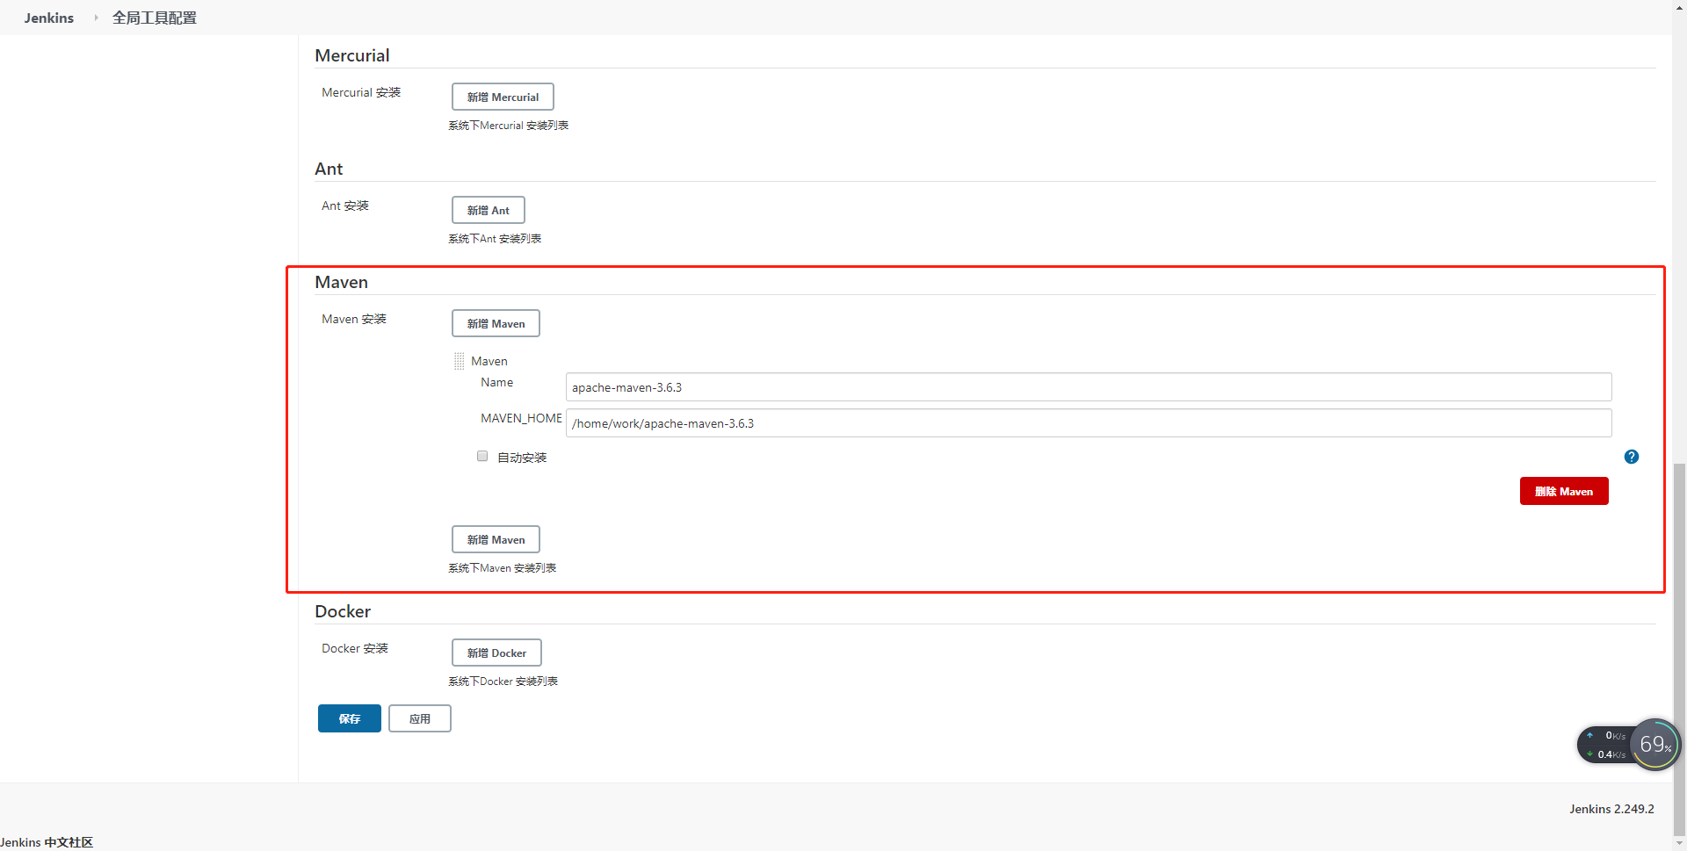
Task: Edit the Maven Name input field
Action: tap(1089, 387)
